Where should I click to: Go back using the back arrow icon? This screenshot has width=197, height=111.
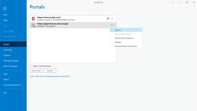(x=5, y=8)
